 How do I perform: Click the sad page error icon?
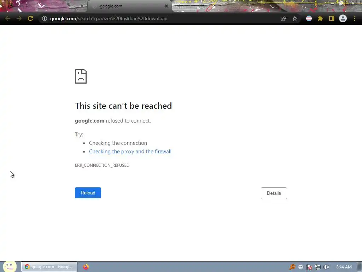click(81, 76)
